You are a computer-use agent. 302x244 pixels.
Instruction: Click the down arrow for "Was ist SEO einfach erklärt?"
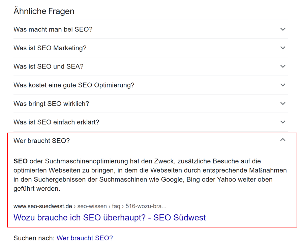click(x=283, y=122)
